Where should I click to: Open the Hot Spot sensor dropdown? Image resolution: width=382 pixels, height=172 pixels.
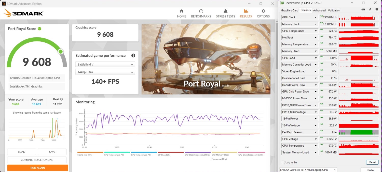316,38
